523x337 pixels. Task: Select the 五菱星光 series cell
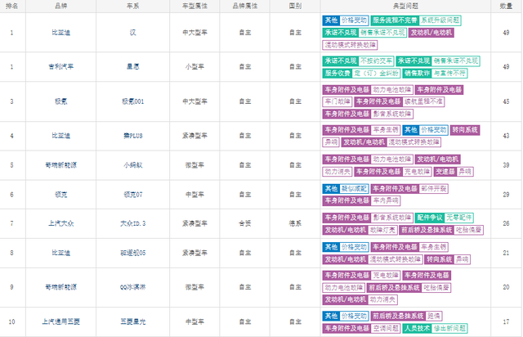click(x=132, y=321)
